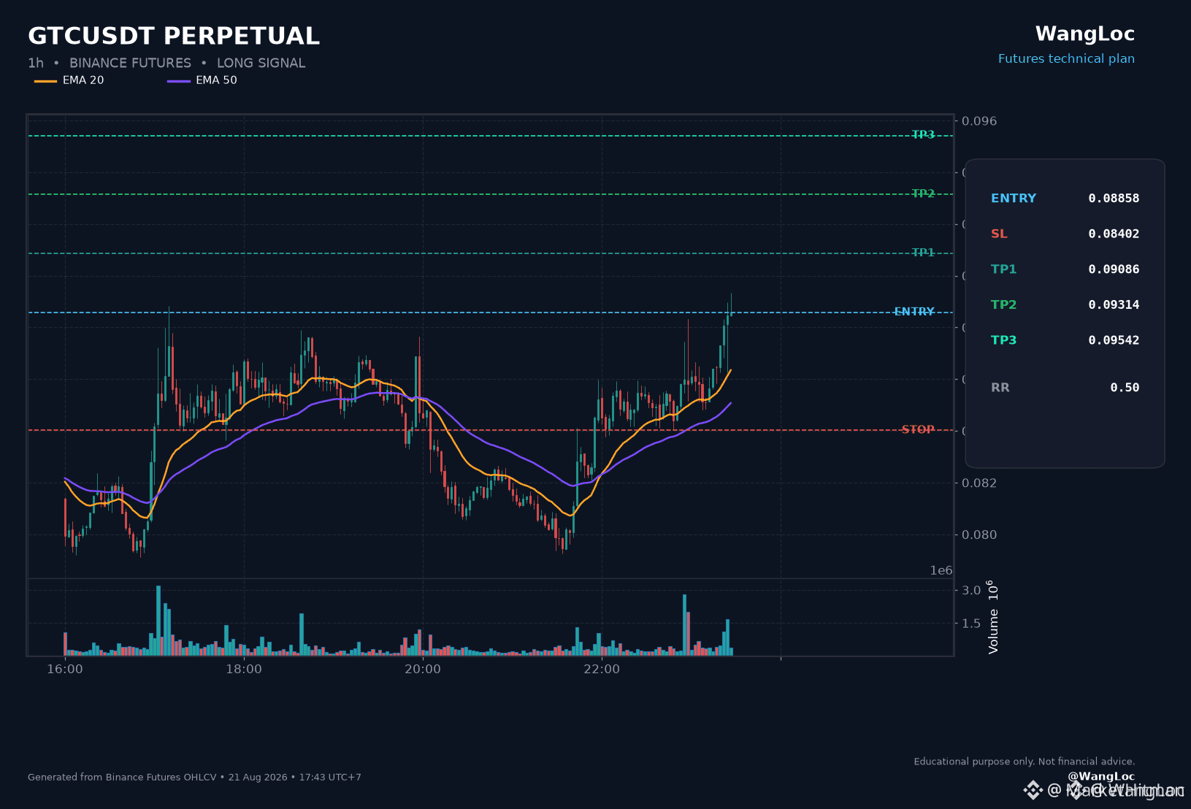1191x809 pixels.
Task: Click the SL label in the levels panel
Action: [x=999, y=234]
